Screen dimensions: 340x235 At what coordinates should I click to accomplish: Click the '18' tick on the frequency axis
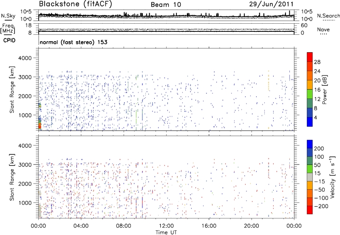28,25
